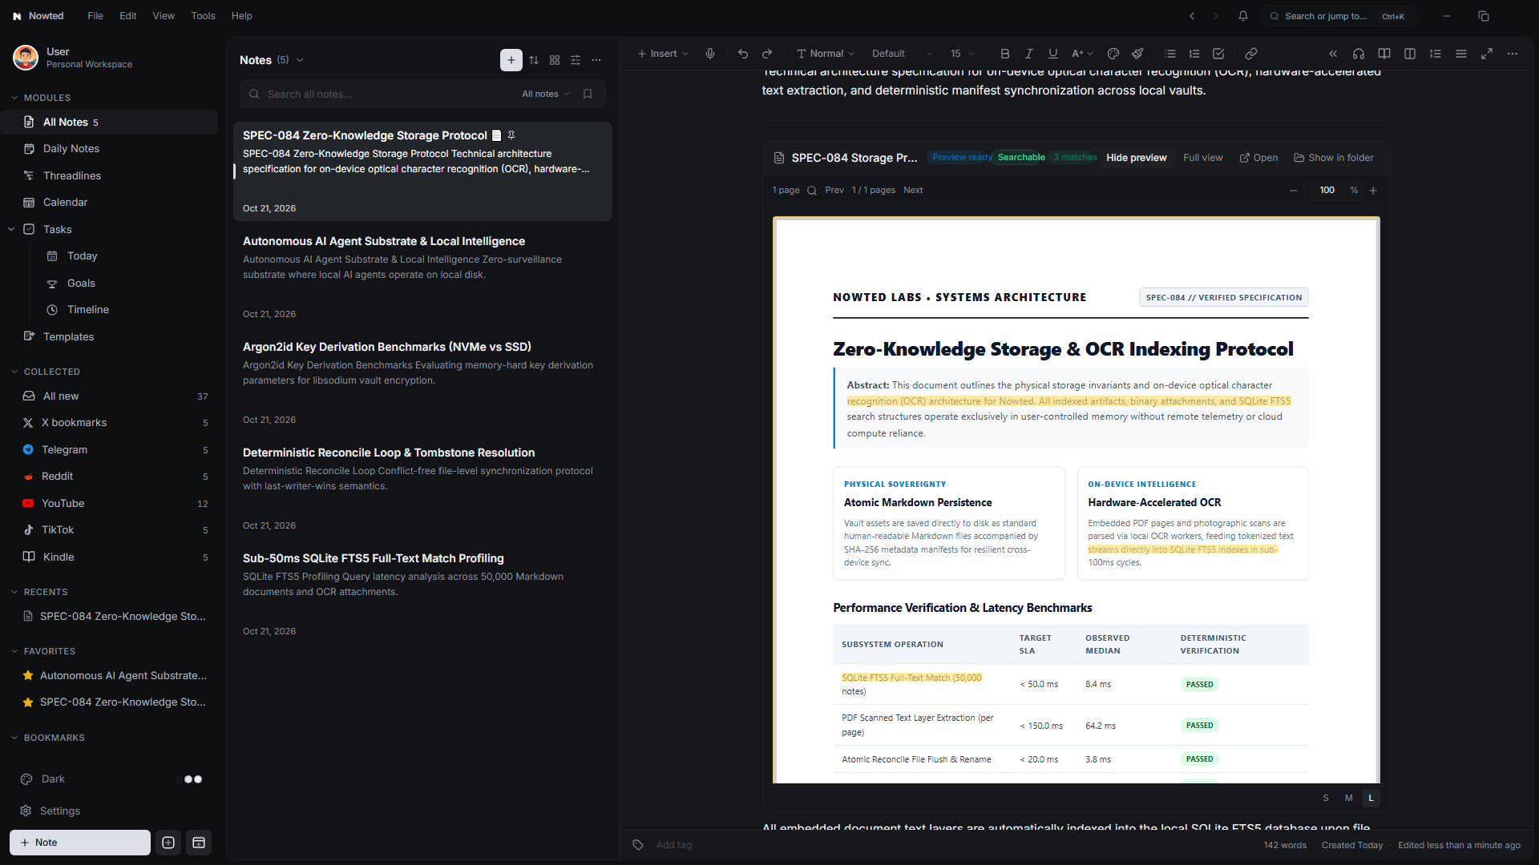
Task: Create a new note with plus button
Action: (x=511, y=60)
